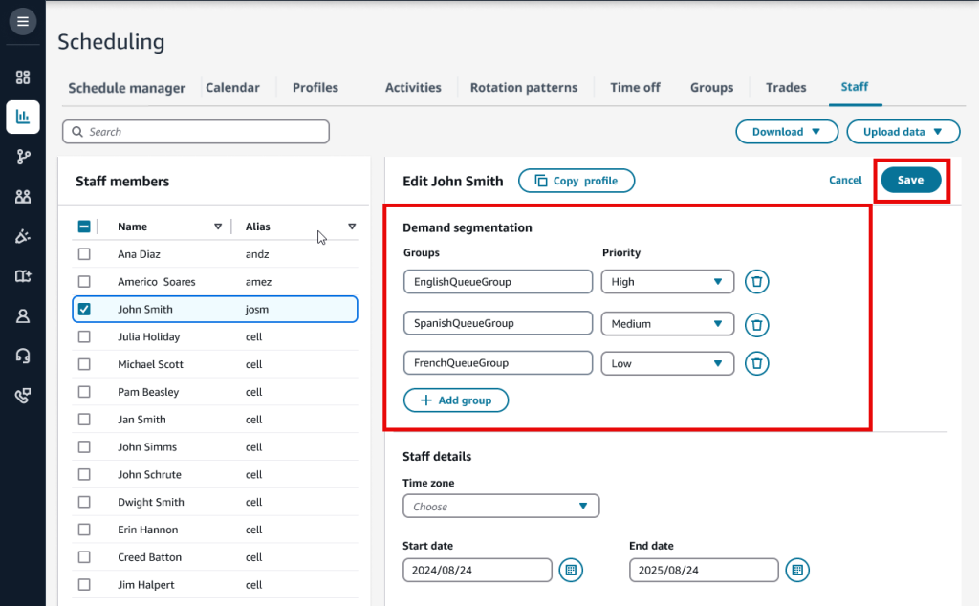Expand the Download dropdown button
The width and height of the screenshot is (979, 606).
coord(786,132)
